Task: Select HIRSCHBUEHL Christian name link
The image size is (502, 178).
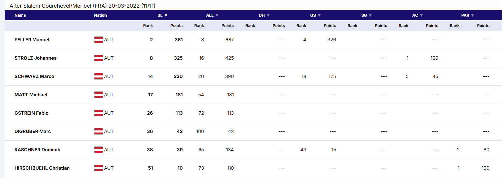Action: click(x=42, y=168)
